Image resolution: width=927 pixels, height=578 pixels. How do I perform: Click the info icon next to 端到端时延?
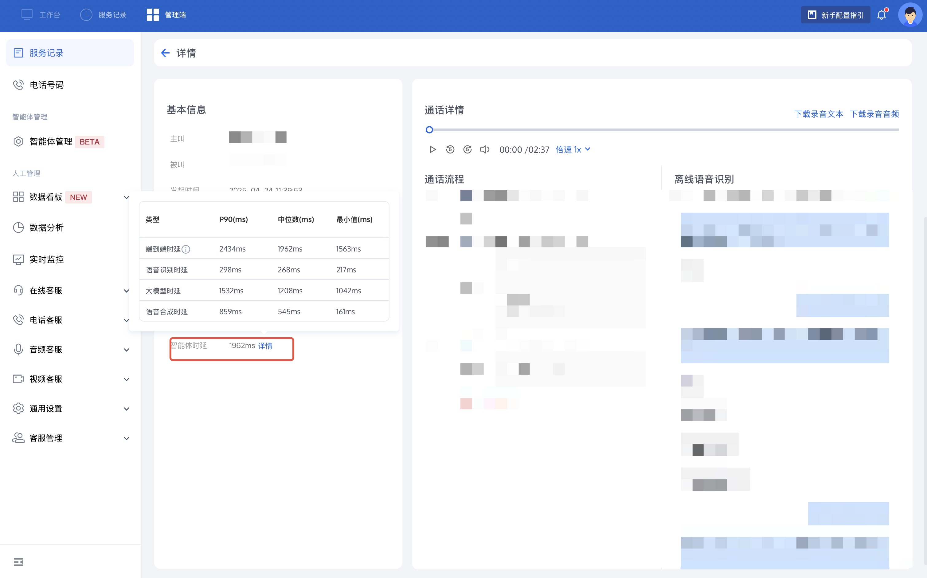[x=186, y=249]
